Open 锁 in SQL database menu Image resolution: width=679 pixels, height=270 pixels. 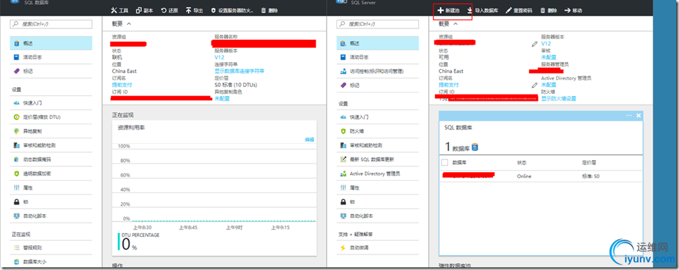(x=51, y=202)
